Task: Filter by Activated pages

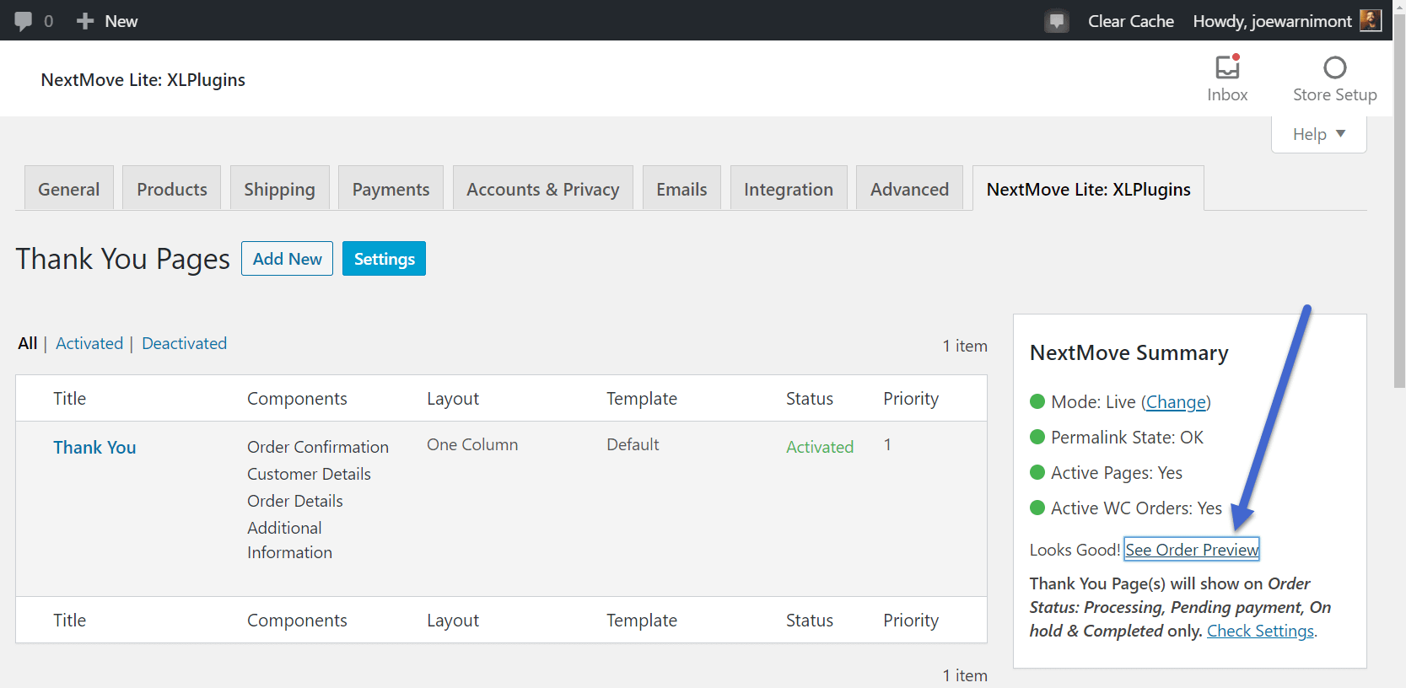Action: click(x=89, y=343)
